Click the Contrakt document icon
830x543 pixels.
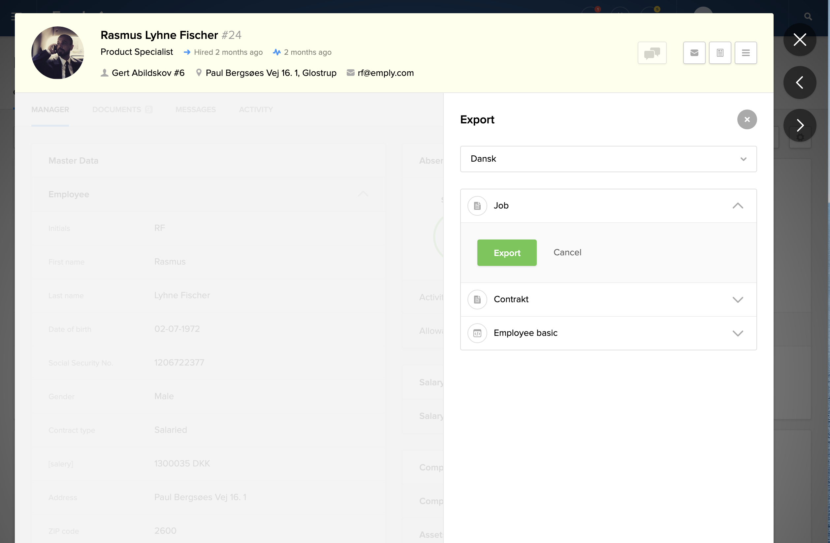point(477,299)
